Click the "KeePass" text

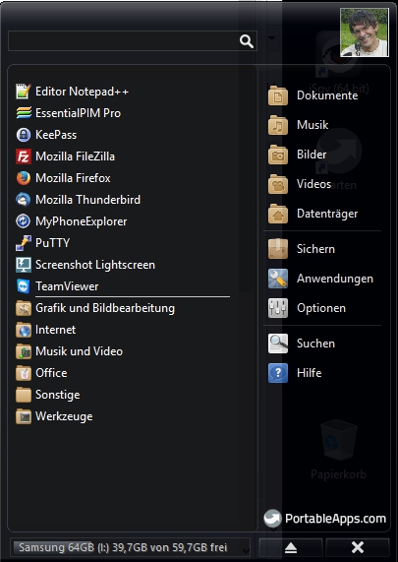(56, 135)
